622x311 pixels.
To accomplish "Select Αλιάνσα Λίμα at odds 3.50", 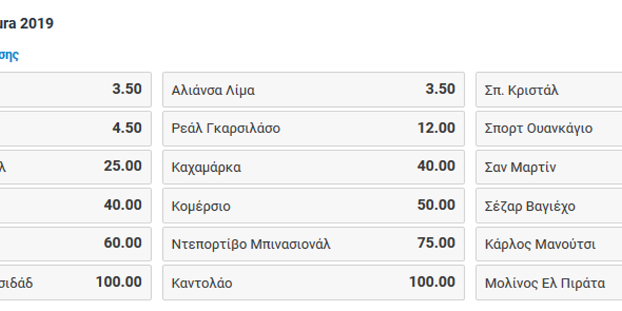I will [313, 90].
